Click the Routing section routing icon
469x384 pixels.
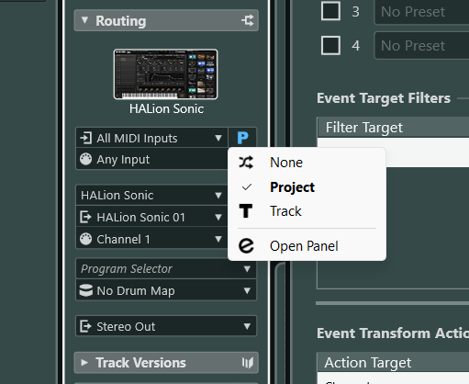coord(248,20)
